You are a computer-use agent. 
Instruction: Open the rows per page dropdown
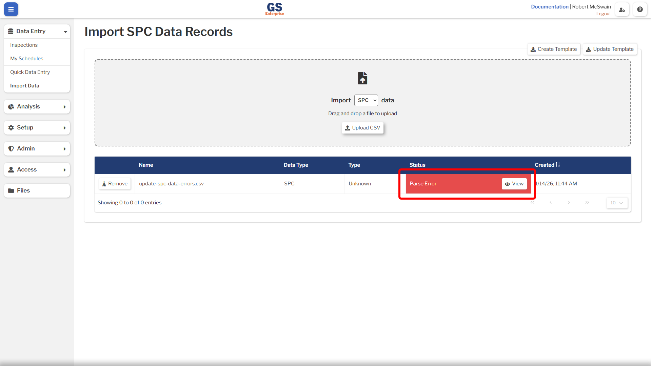(x=617, y=203)
